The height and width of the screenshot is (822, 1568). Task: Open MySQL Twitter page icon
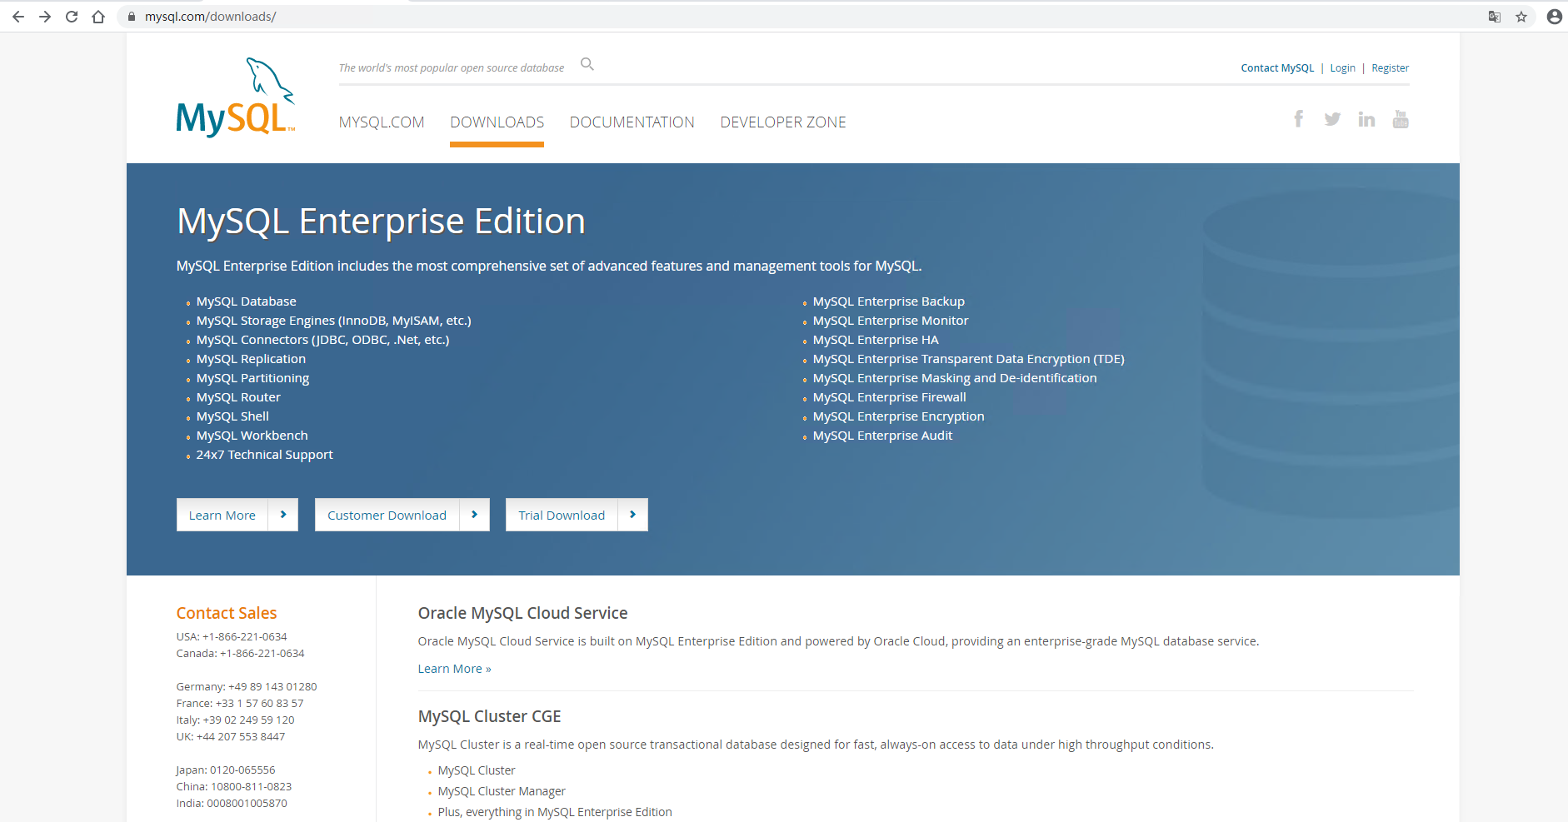pos(1332,119)
